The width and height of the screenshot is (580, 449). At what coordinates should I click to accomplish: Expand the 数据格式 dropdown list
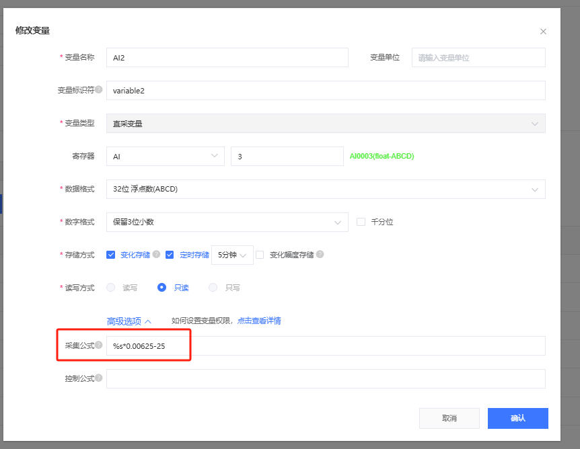tap(326, 190)
